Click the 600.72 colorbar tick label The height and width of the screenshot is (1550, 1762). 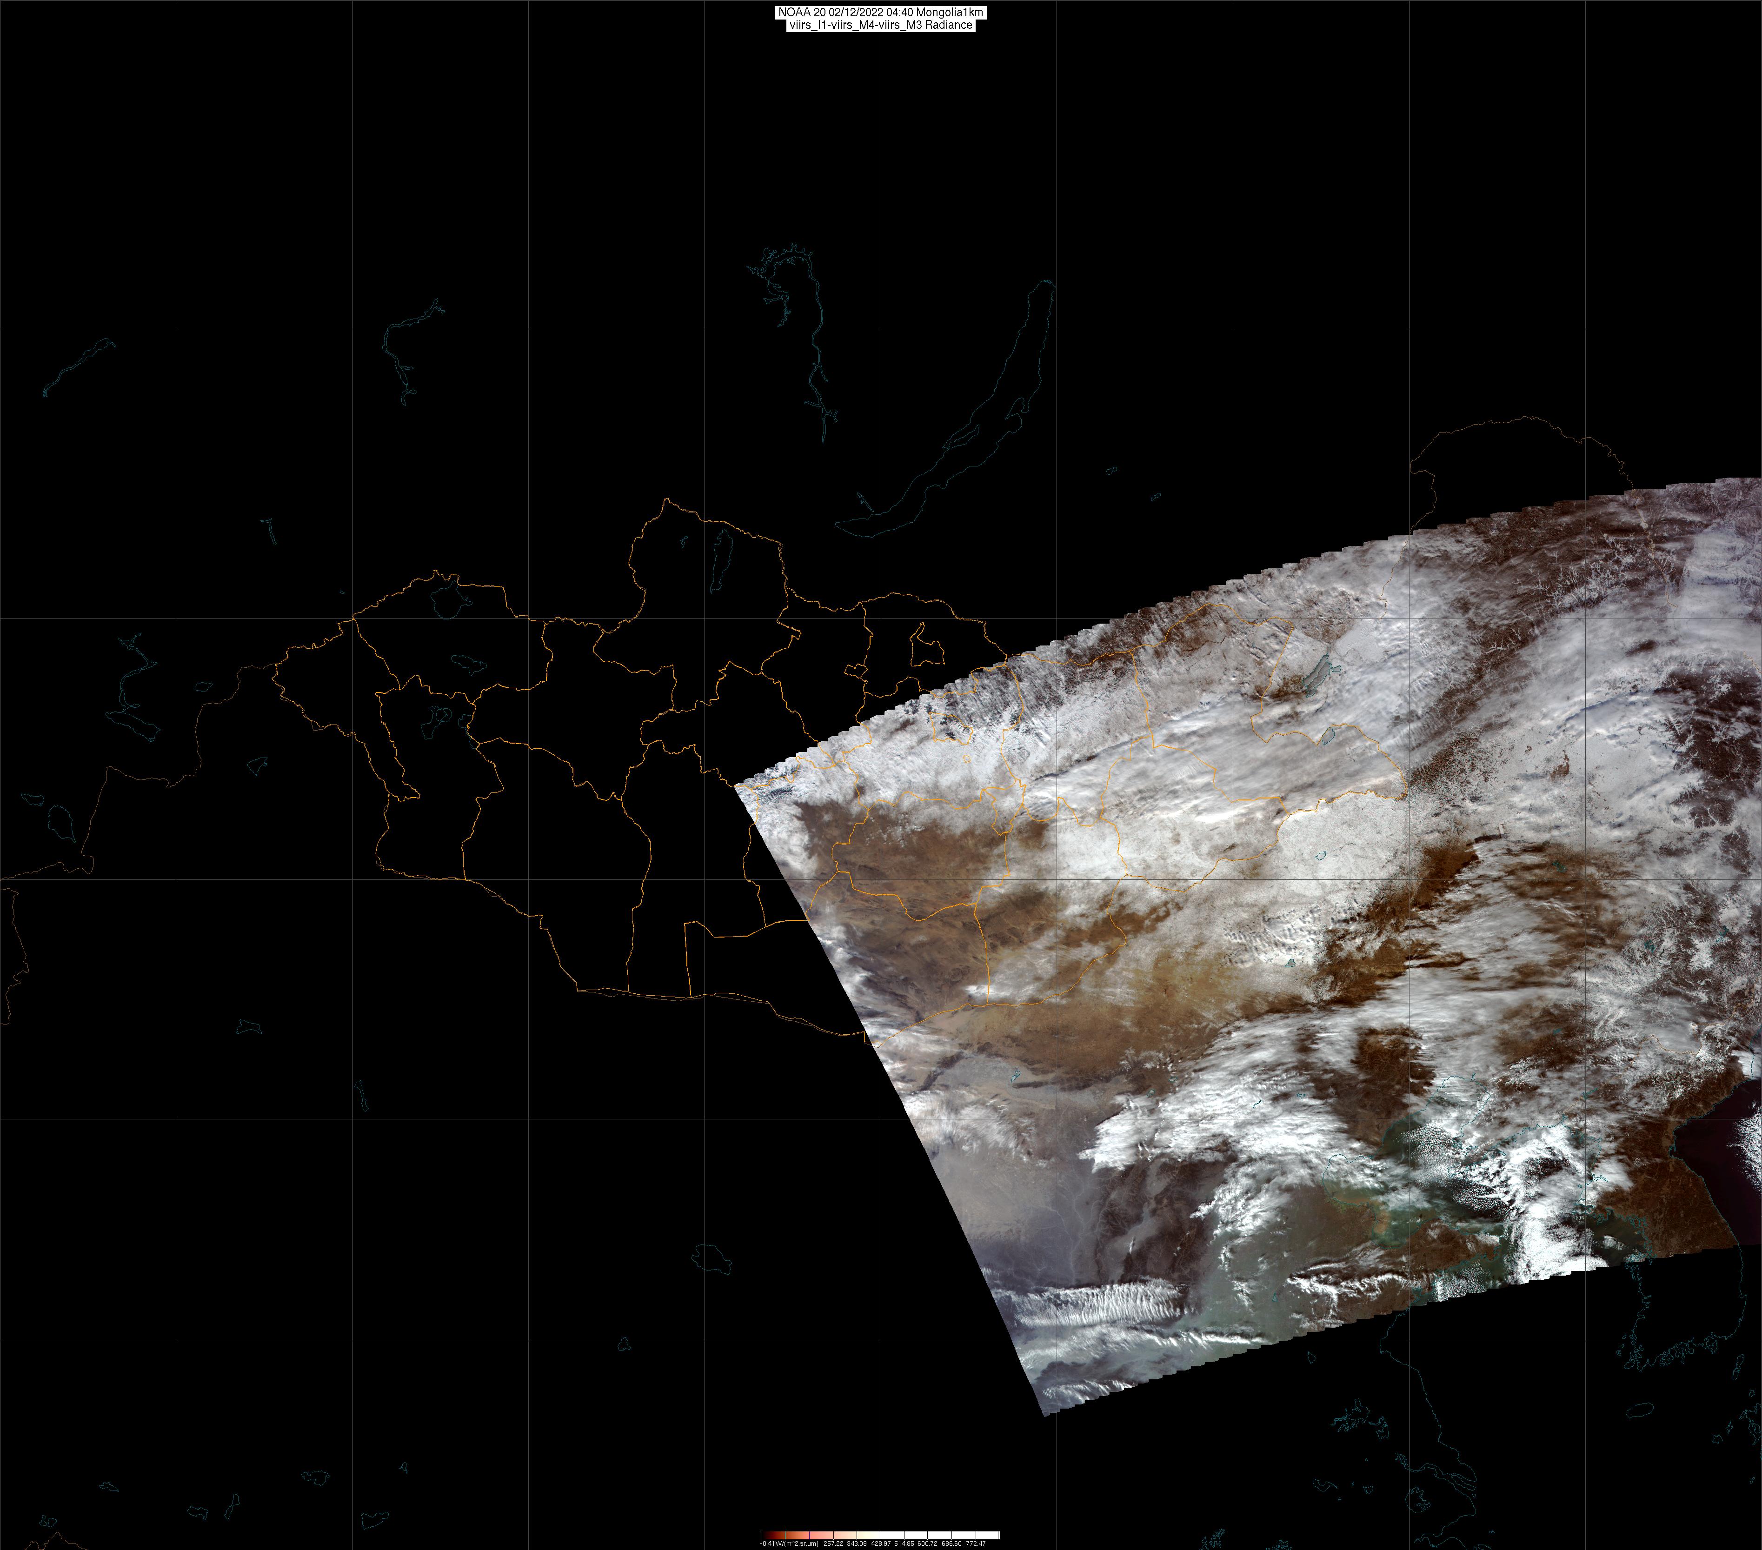click(x=928, y=1544)
